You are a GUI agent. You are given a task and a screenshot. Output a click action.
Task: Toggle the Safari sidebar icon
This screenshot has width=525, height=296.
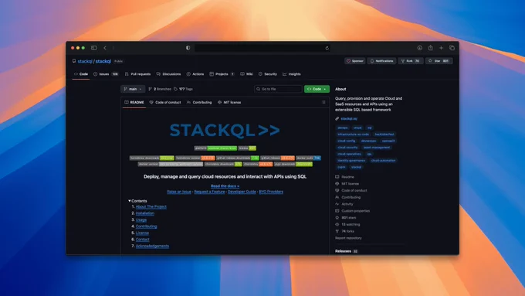click(x=93, y=48)
